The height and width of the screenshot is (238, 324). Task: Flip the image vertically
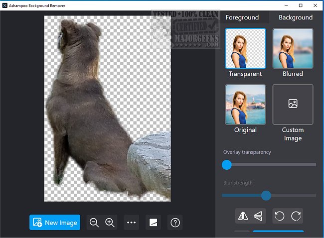(258, 216)
